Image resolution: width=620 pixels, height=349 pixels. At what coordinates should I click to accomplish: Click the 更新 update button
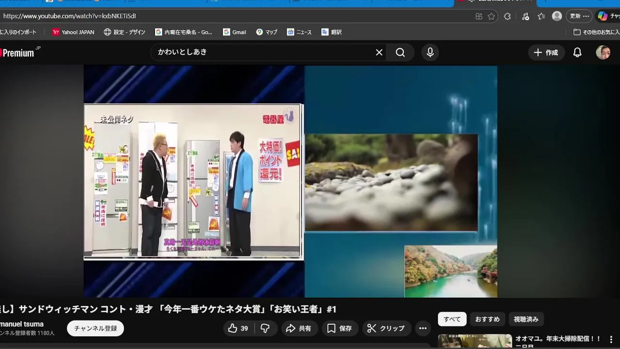579,16
